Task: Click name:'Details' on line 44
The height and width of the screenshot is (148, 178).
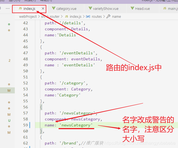Action: coord(61,35)
